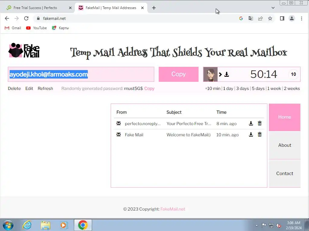This screenshot has width=309, height=231.
Task: View site information lock icon
Action: [x=38, y=18]
